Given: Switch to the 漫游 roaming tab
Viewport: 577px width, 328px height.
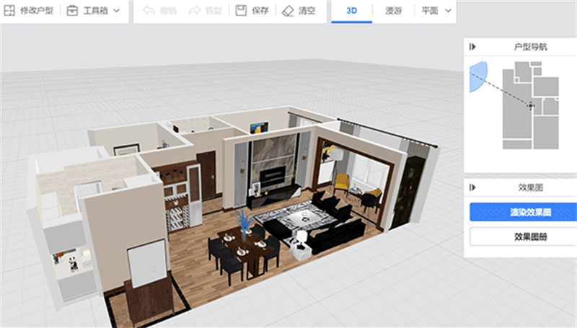Looking at the screenshot, I should pyautogui.click(x=393, y=11).
